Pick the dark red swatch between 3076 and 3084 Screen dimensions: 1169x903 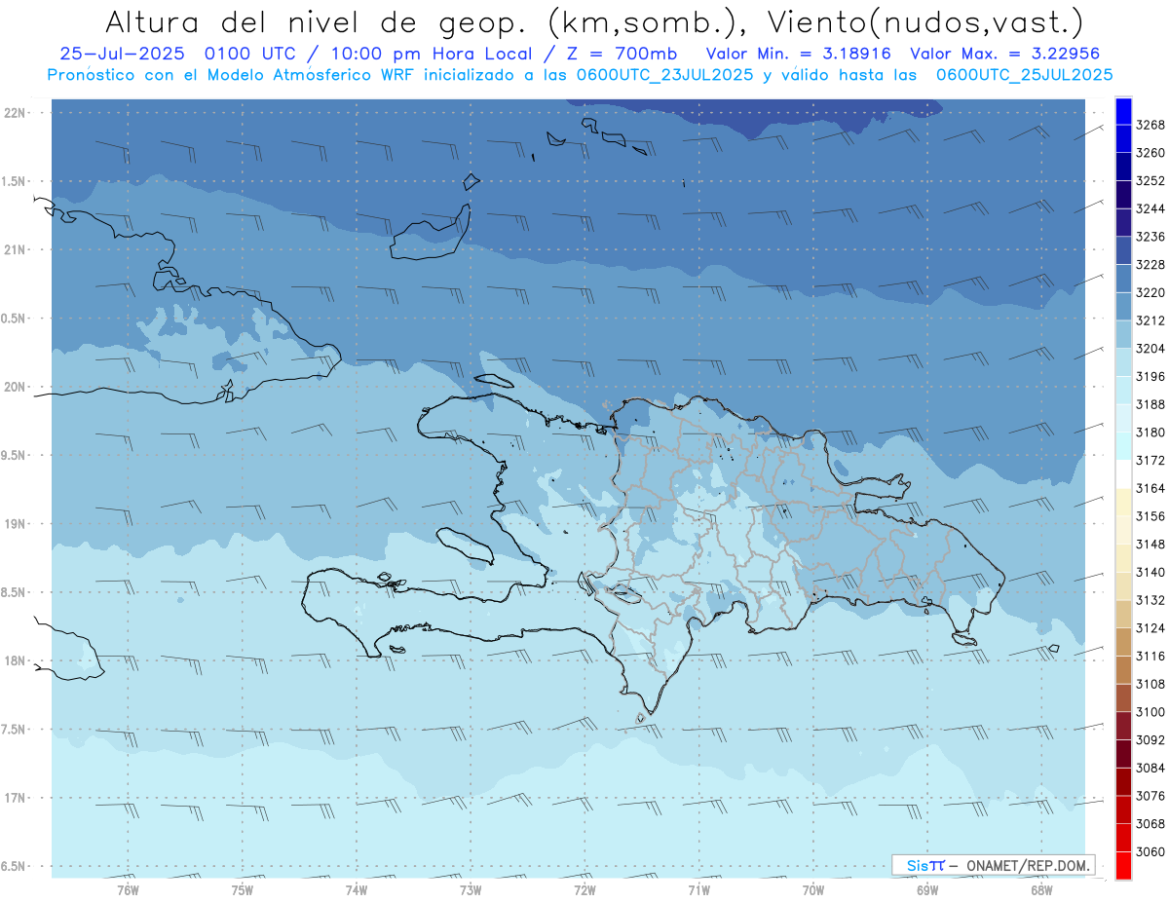click(1123, 781)
